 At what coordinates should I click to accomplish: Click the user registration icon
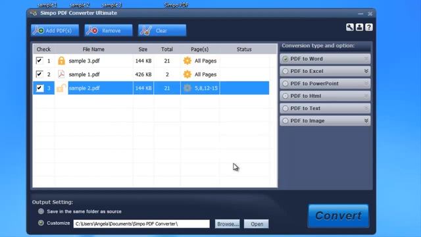pyautogui.click(x=359, y=27)
